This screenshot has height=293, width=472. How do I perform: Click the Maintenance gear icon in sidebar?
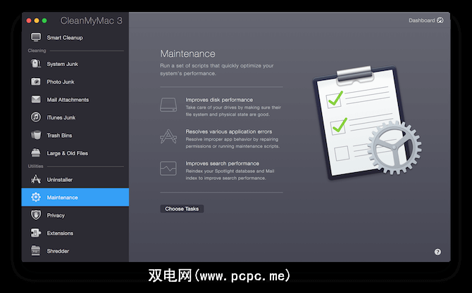(x=36, y=197)
